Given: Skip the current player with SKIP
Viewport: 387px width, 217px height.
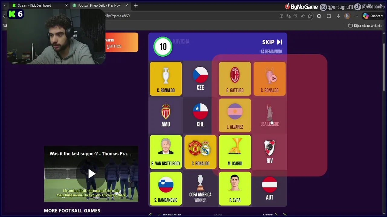Looking at the screenshot, I should tap(272, 42).
